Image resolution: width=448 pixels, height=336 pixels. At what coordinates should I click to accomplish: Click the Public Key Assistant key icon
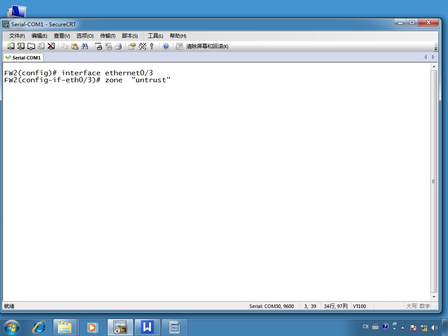pos(152,46)
